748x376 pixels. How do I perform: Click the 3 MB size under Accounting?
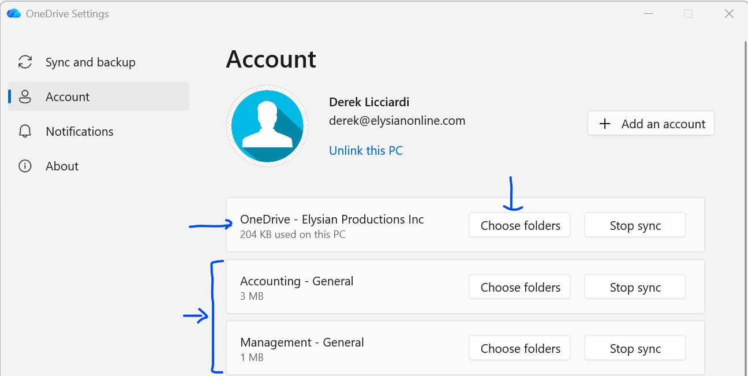tap(252, 296)
